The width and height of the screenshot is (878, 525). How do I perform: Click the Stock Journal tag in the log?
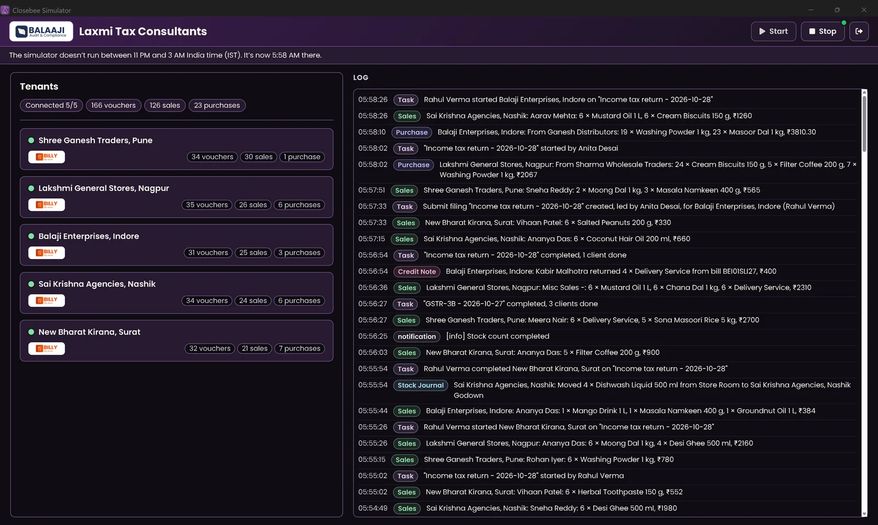point(421,385)
